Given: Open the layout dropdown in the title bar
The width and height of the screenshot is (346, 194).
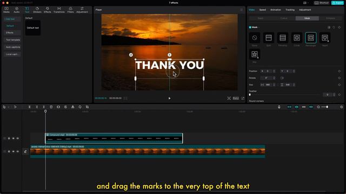Looking at the screenshot, I should point(305,3).
